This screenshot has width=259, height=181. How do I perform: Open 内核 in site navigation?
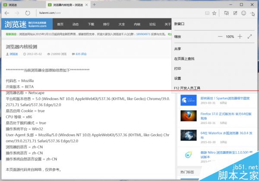(137, 24)
